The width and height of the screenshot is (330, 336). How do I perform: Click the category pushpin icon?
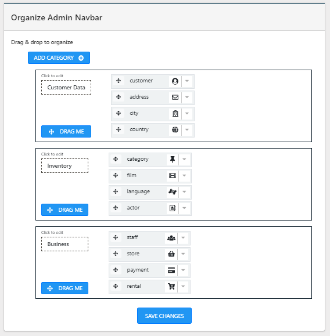[x=173, y=160]
